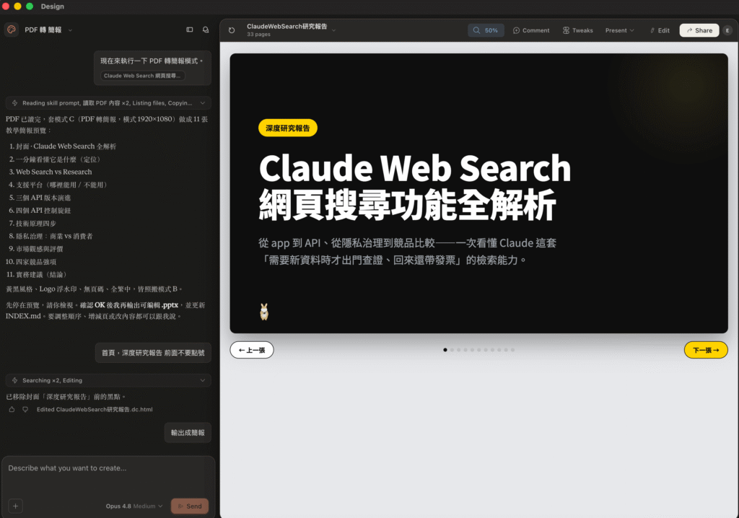Click the 網頁搜尋功能全解析 slide heading
Screen dimensions: 739x518
pyautogui.click(x=407, y=205)
